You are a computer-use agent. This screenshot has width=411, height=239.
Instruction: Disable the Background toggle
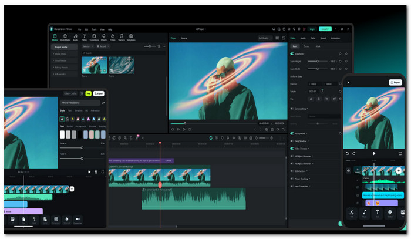tap(292, 133)
